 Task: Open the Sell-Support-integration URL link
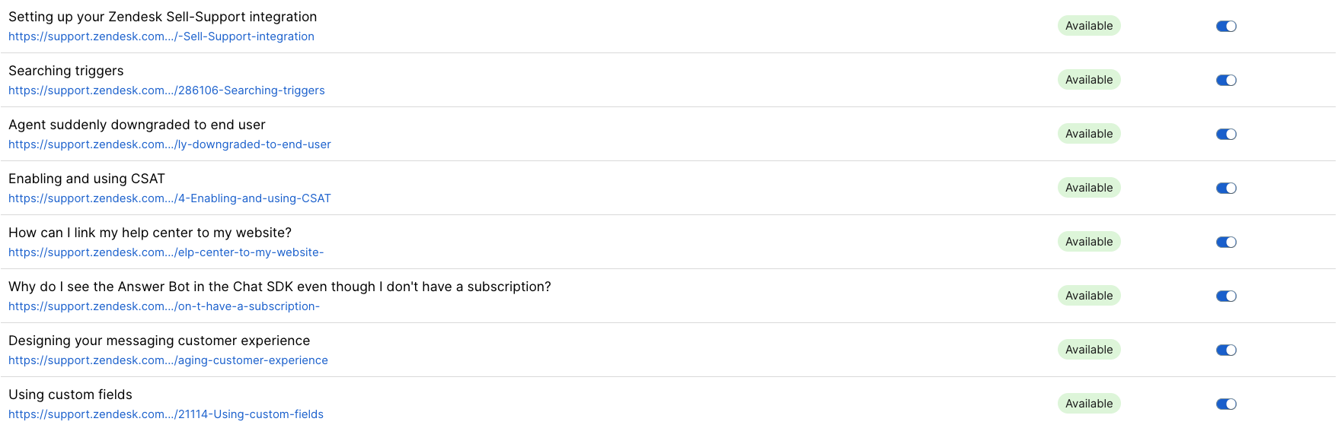click(161, 36)
